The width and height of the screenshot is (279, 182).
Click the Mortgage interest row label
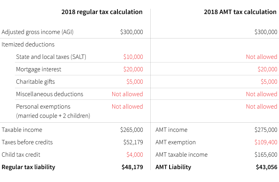click(x=38, y=69)
